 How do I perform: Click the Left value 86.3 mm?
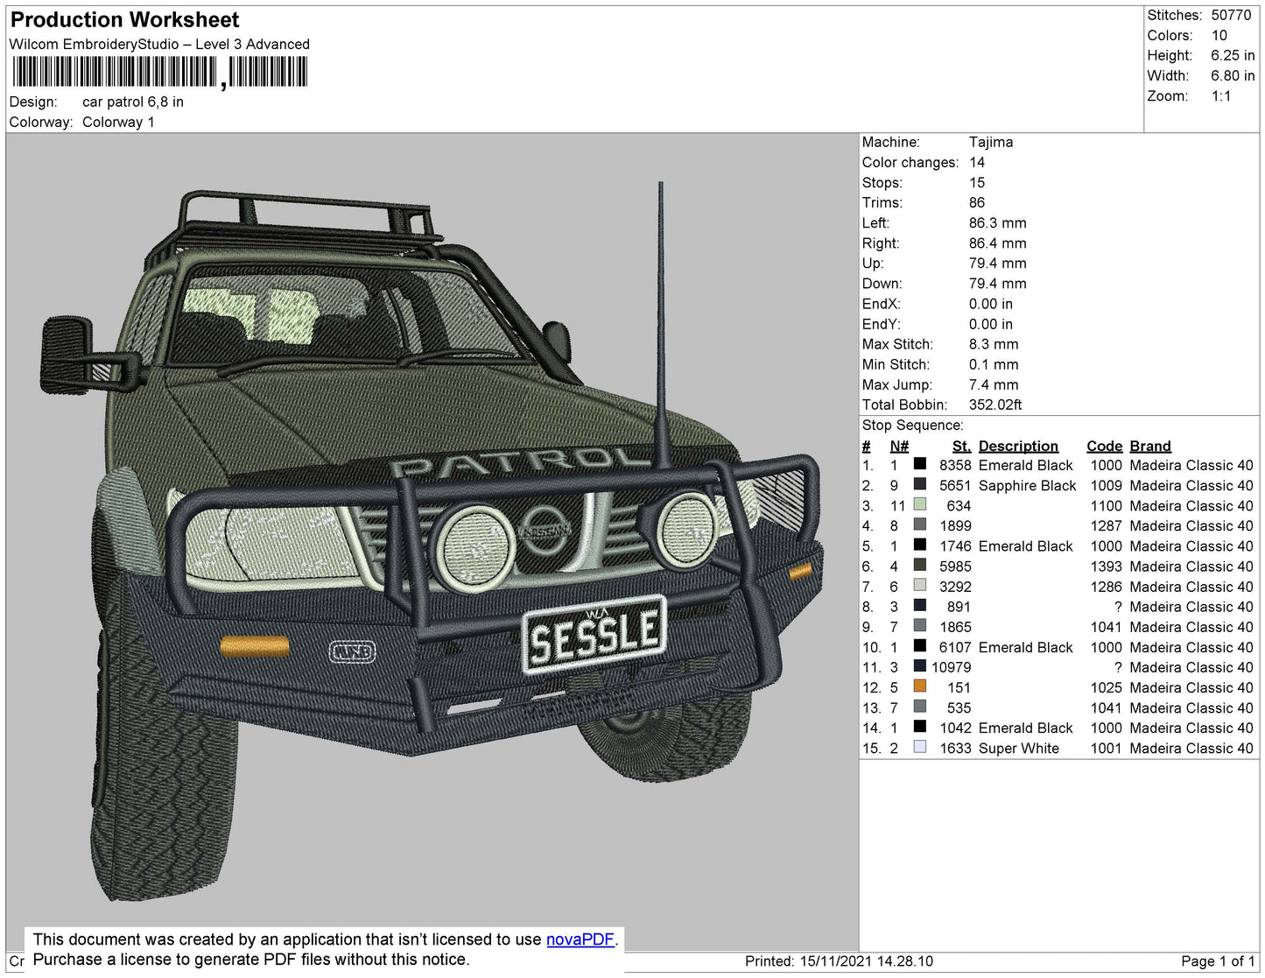998,222
